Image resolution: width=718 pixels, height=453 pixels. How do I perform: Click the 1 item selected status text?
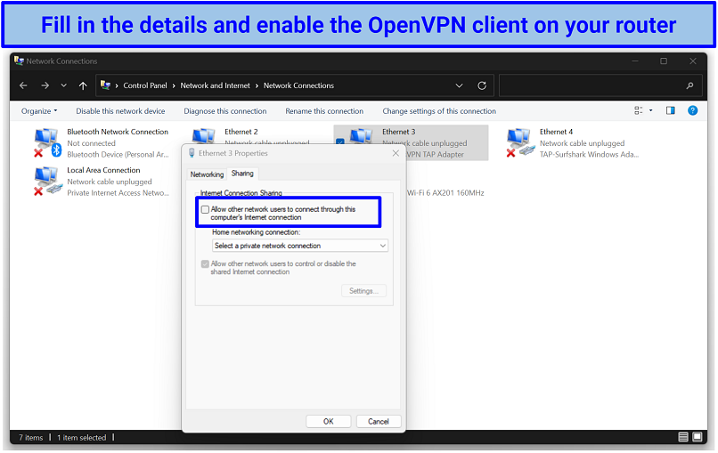[x=81, y=438]
